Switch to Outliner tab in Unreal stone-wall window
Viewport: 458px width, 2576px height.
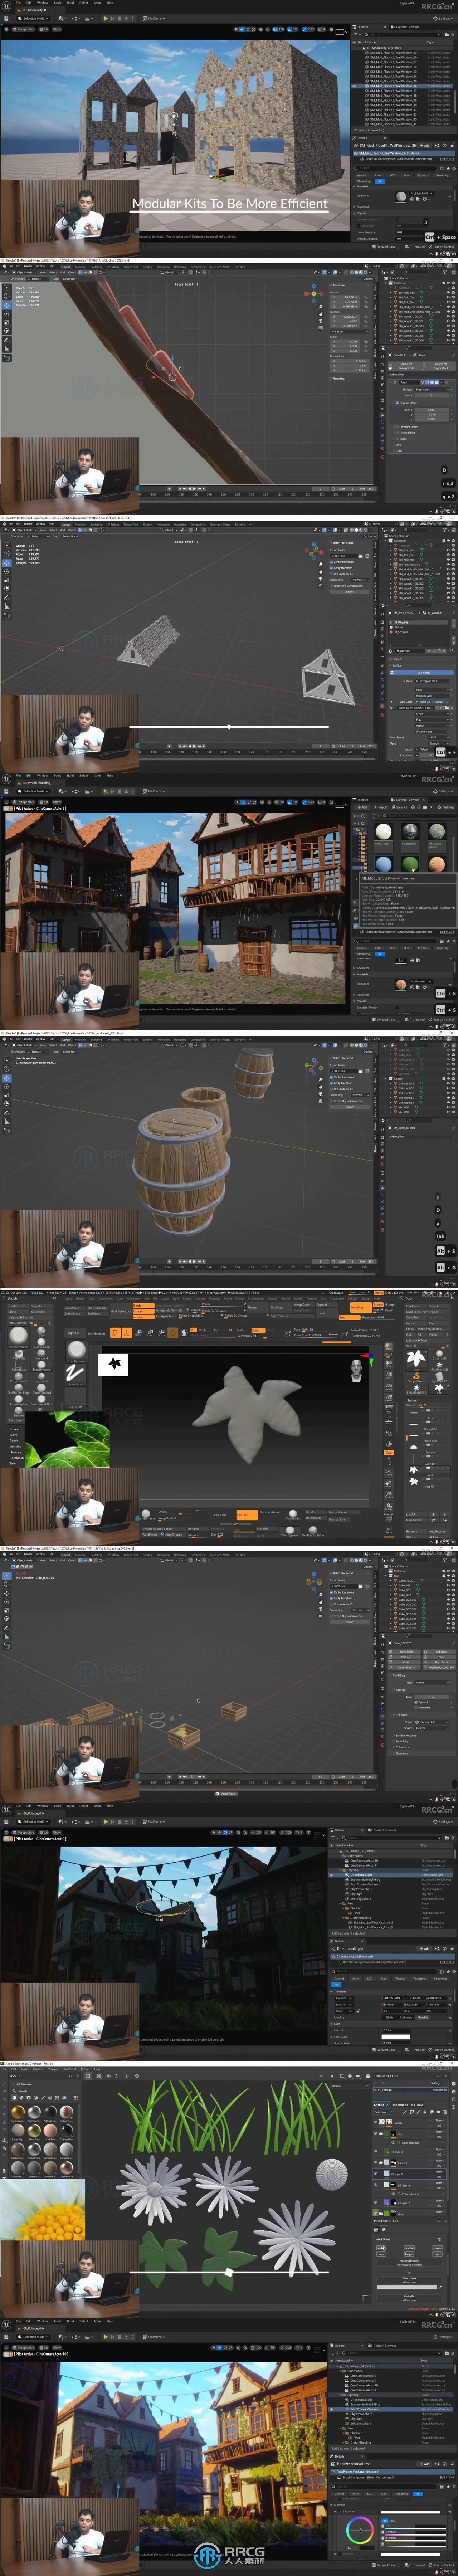click(x=363, y=27)
